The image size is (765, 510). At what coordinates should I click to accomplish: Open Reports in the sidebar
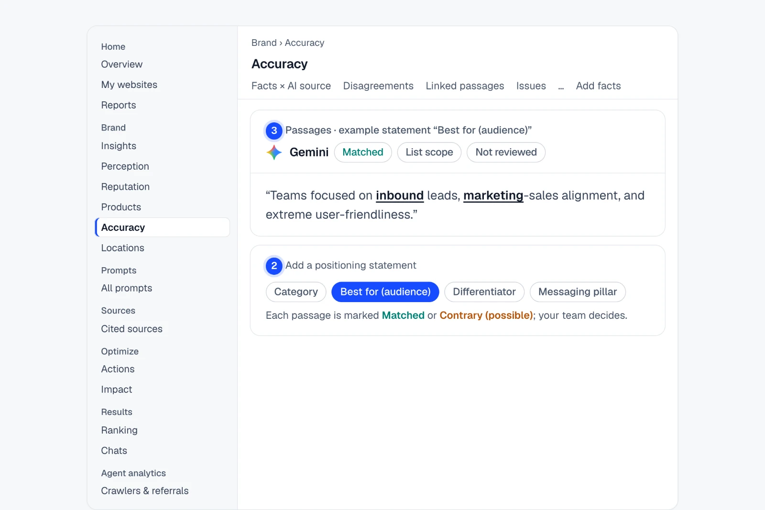tap(119, 105)
